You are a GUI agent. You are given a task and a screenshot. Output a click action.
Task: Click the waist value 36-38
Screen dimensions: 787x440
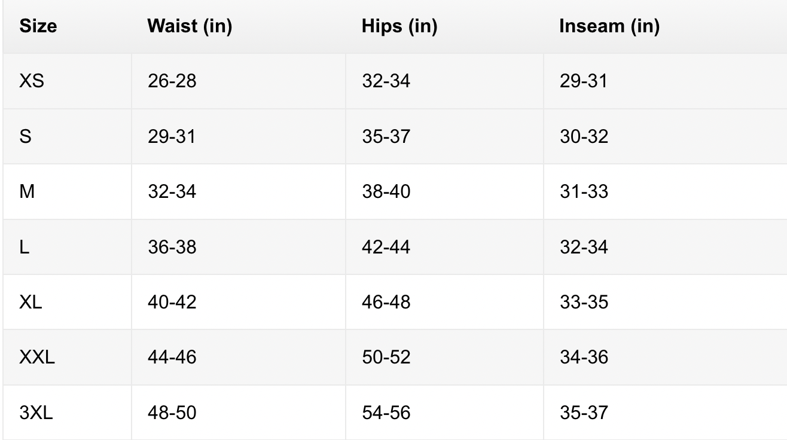pos(172,247)
